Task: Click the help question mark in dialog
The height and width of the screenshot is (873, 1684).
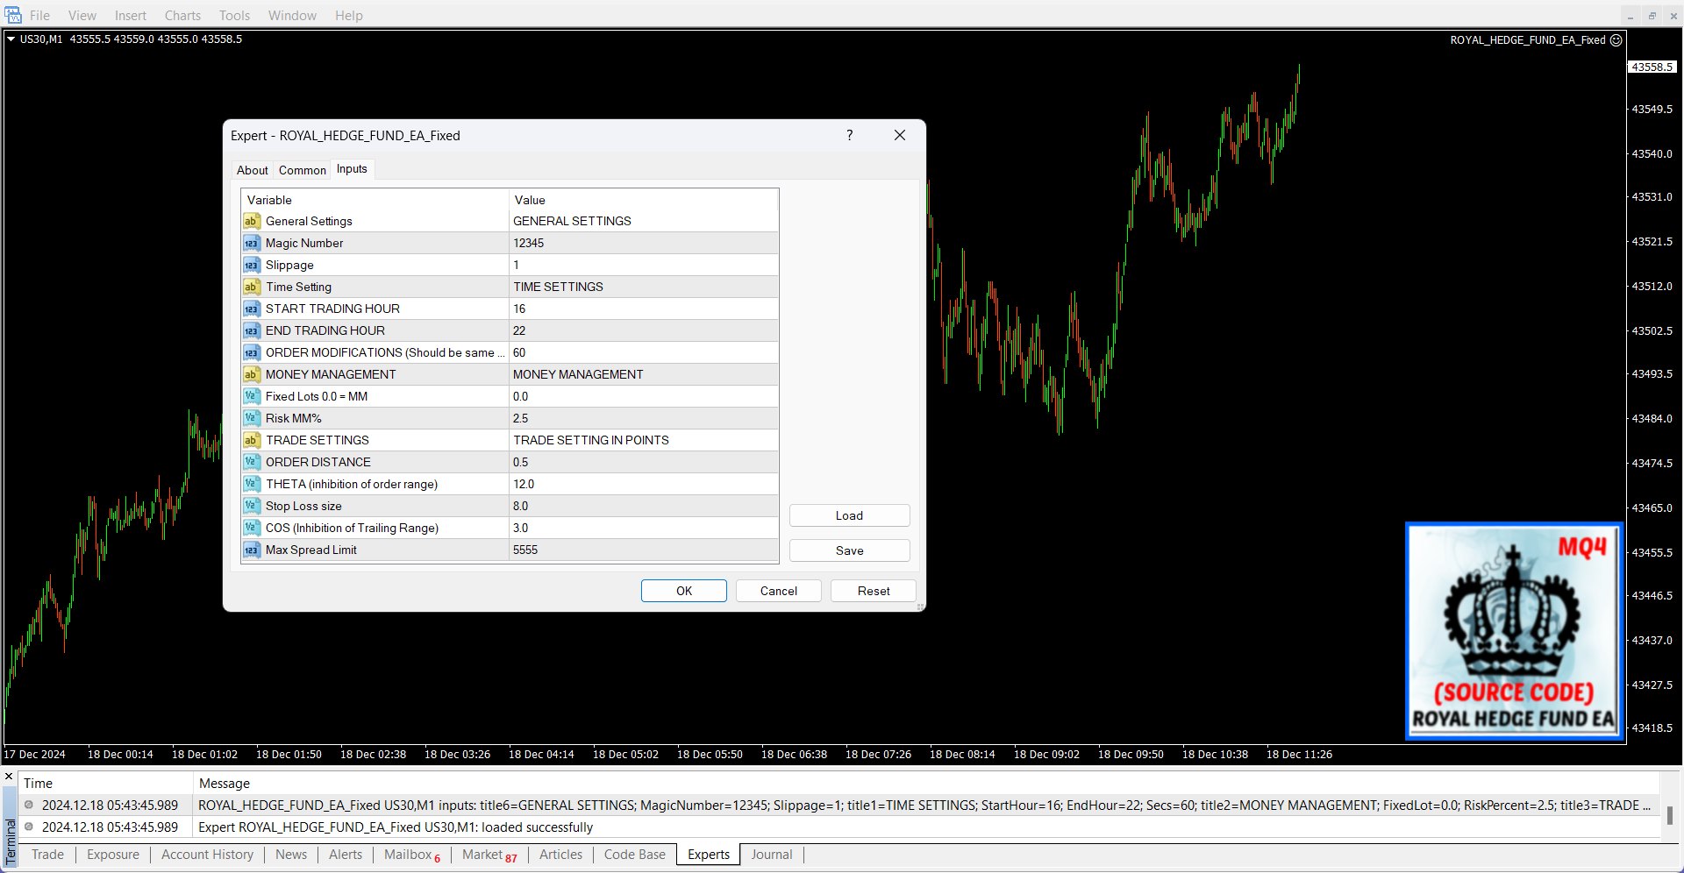Action: click(849, 135)
